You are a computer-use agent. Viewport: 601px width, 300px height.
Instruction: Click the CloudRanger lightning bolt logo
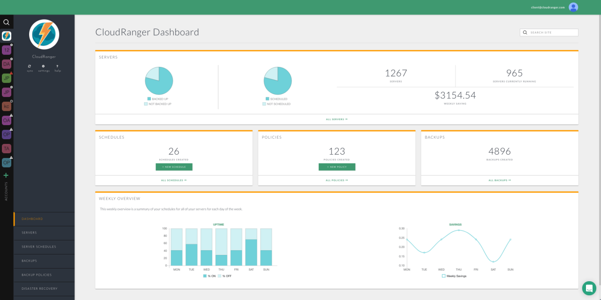pos(44,34)
